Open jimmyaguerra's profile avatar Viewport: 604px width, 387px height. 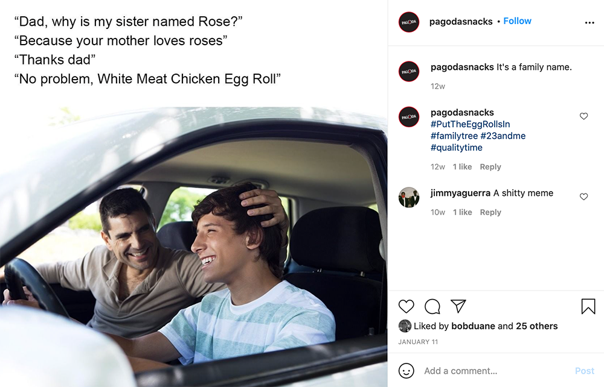[409, 197]
